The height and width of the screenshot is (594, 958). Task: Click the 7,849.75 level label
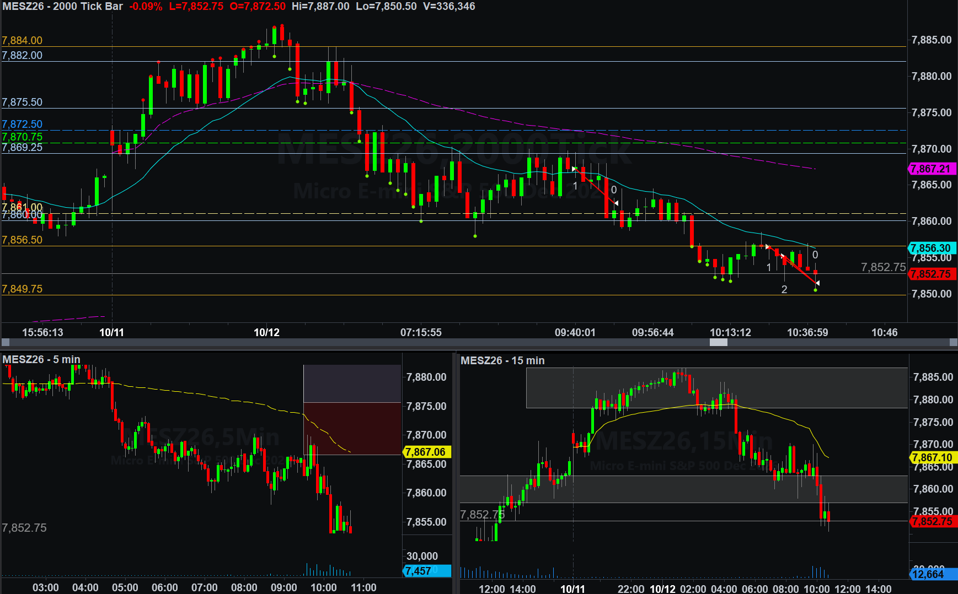point(22,289)
